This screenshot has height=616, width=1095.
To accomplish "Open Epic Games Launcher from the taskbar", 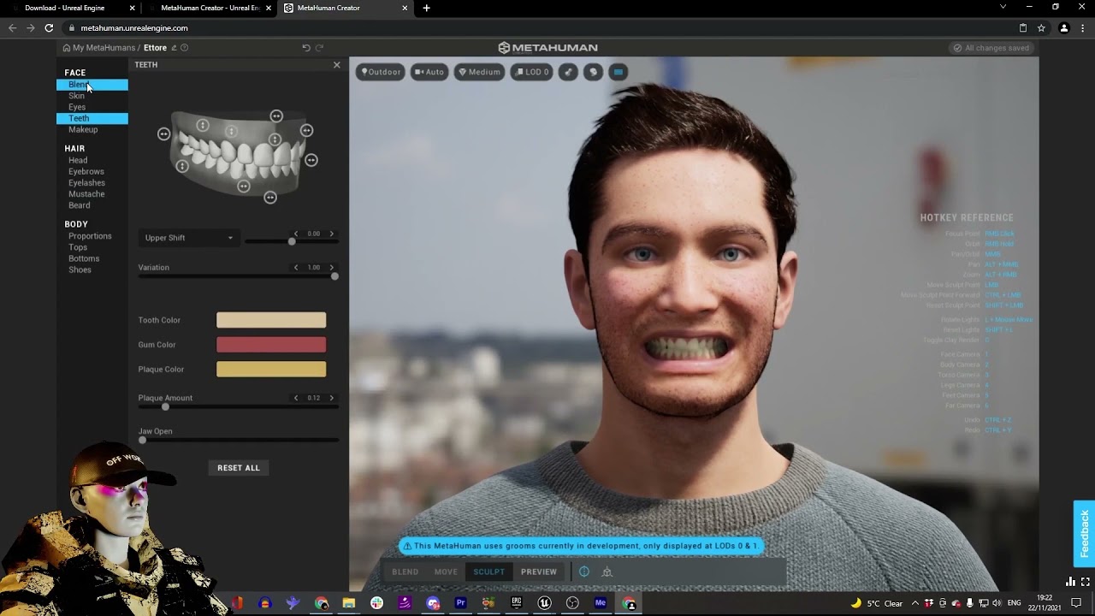I will (516, 603).
